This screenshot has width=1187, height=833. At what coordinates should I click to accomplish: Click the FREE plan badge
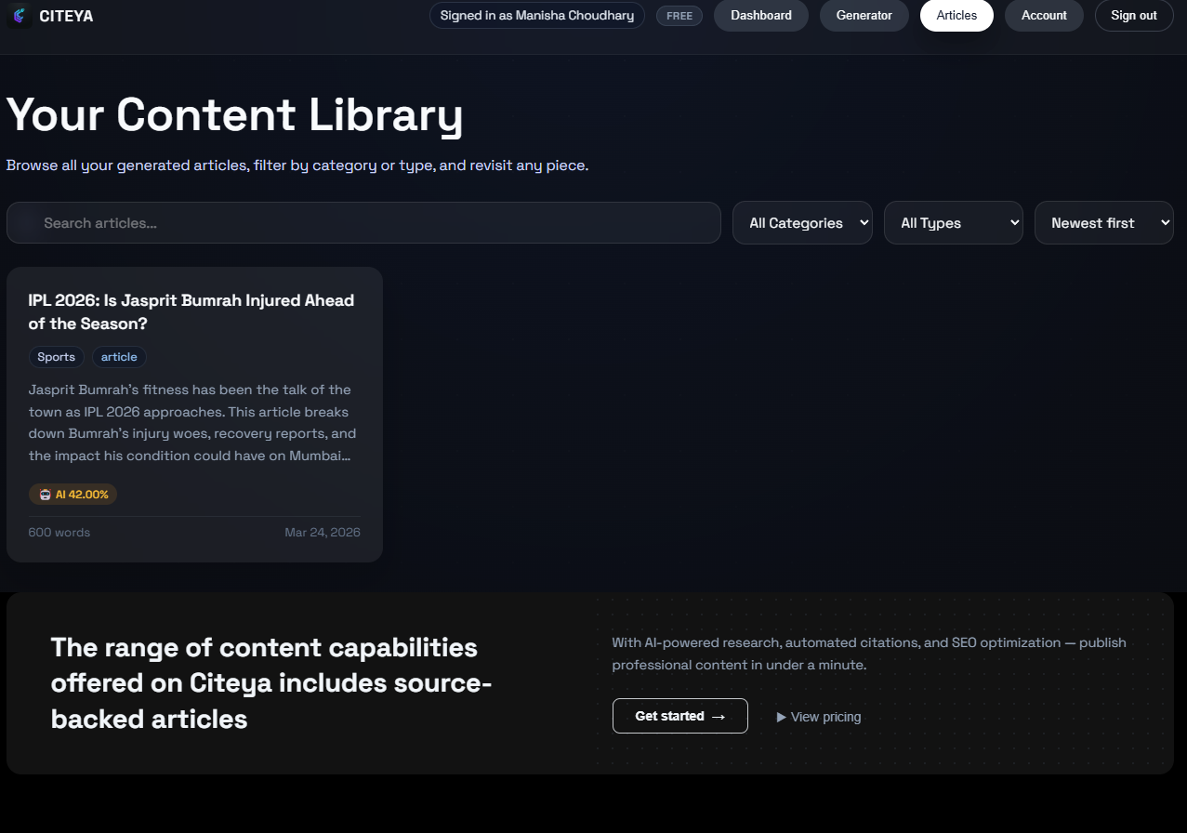coord(679,16)
